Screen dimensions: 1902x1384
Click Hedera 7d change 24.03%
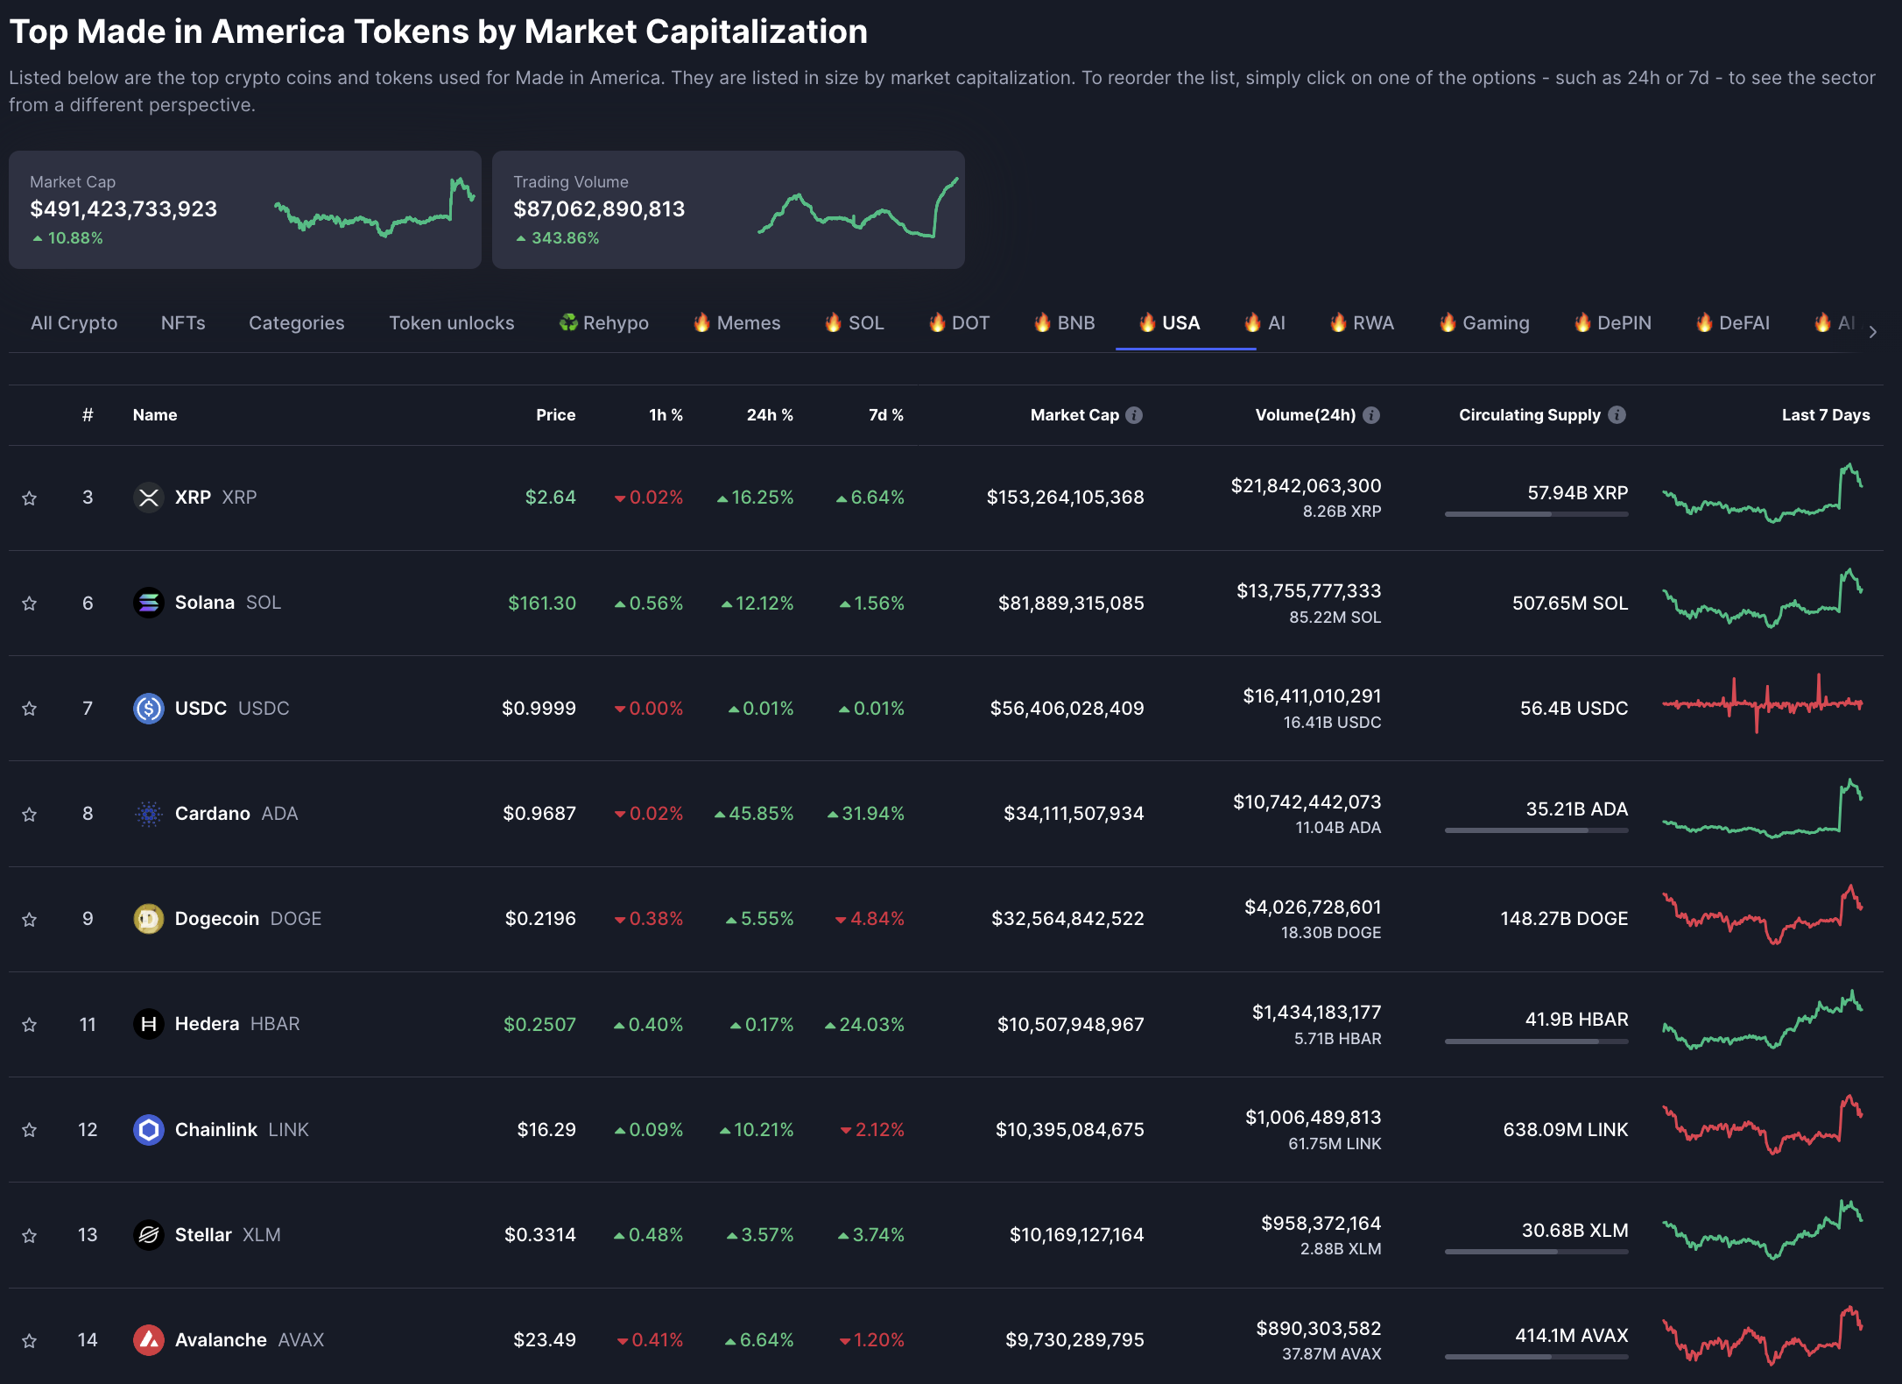coord(864,1024)
